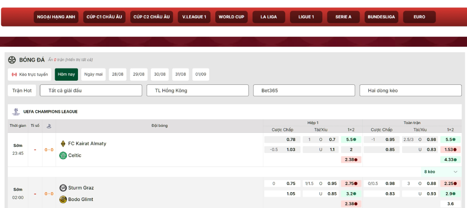Viewport: 467px width, 208px height.
Task: Go to the BUNDESLIGA league page
Action: coord(381,17)
